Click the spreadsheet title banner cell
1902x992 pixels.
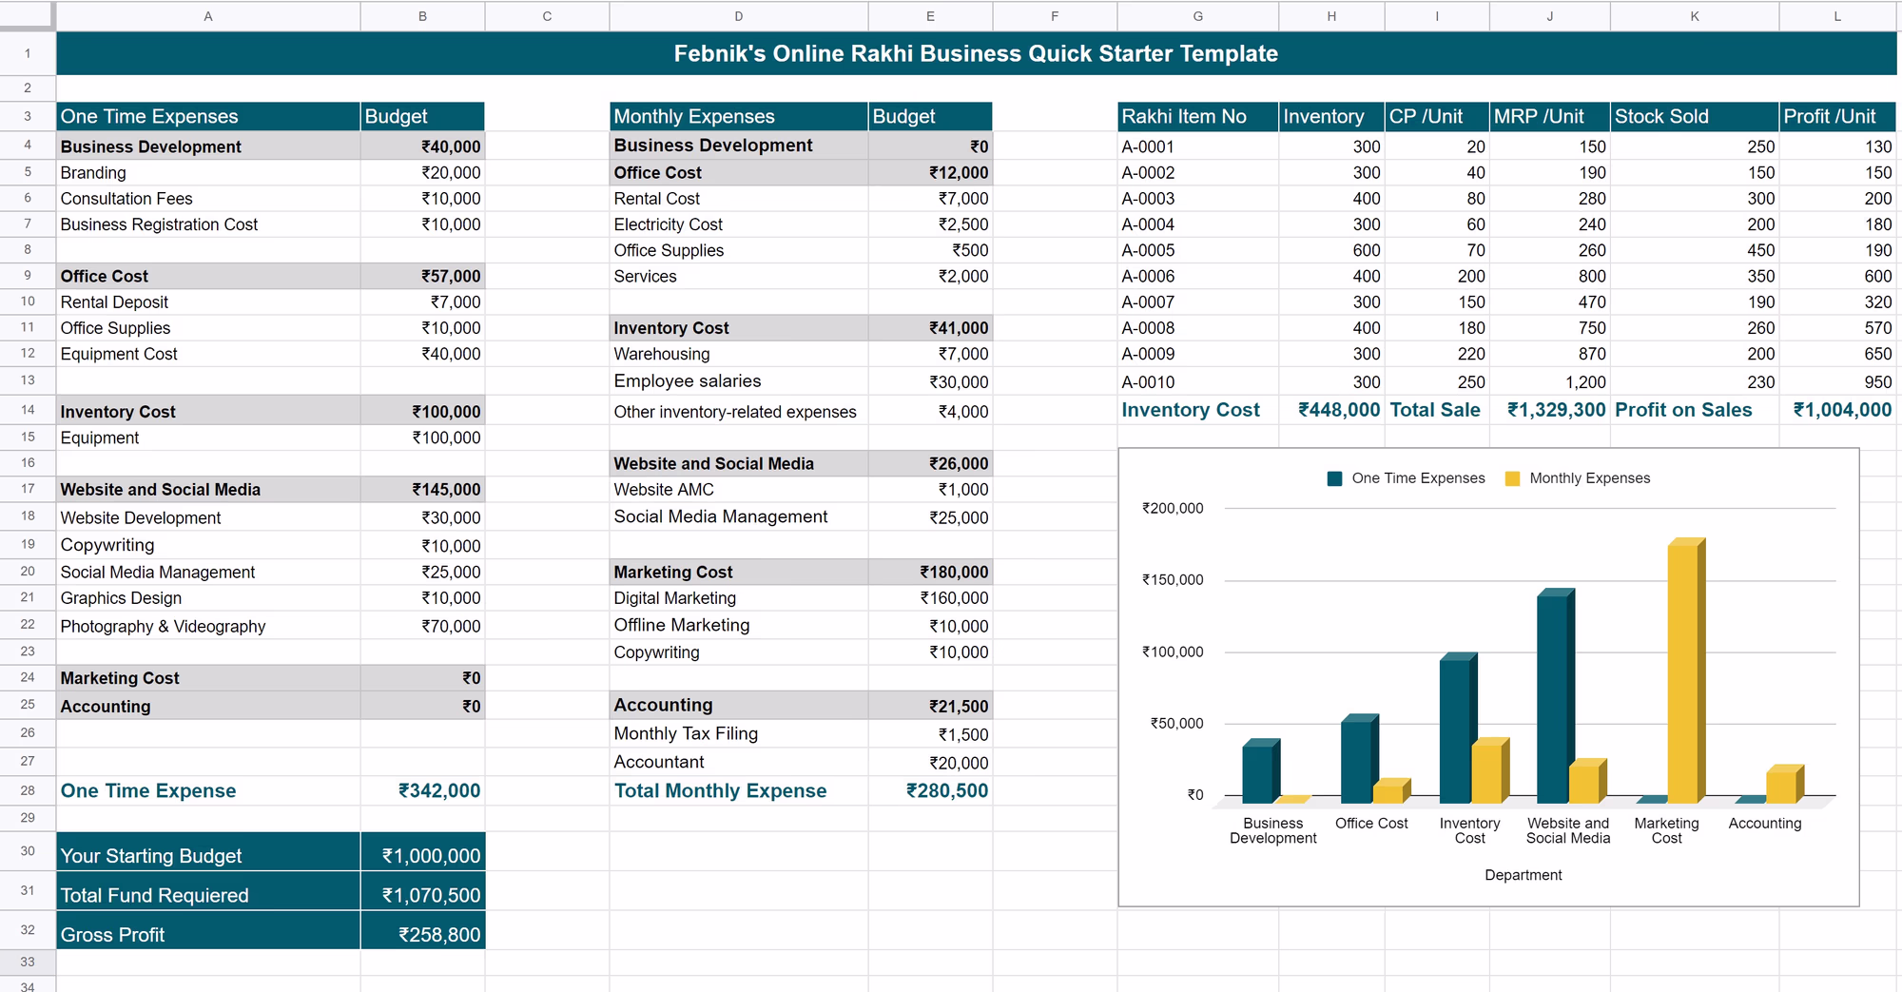coord(975,54)
